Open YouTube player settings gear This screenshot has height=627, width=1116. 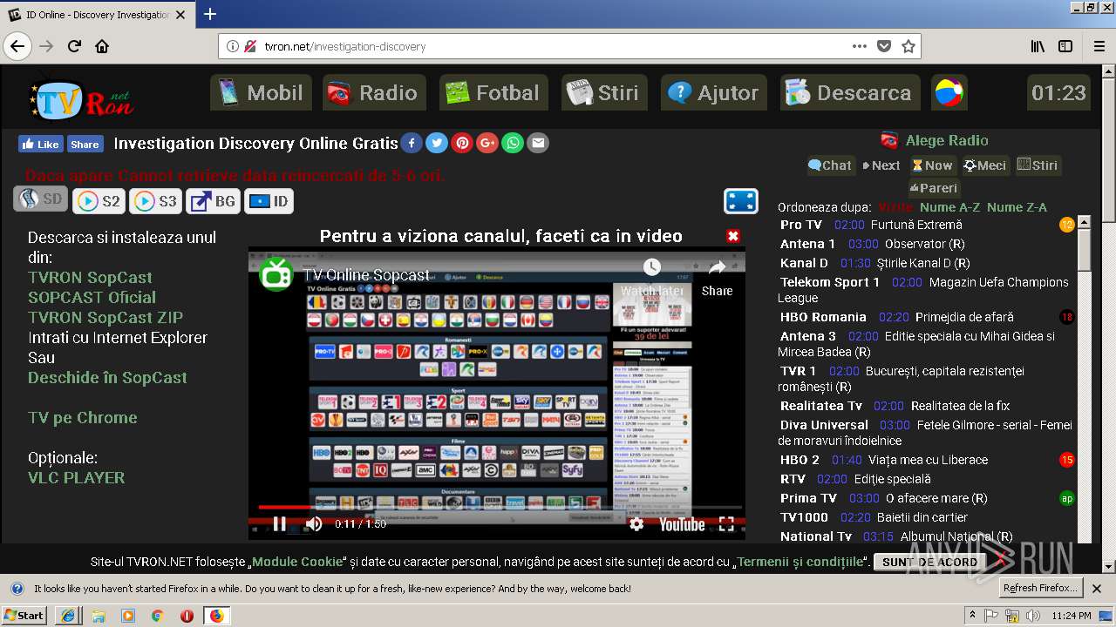click(636, 523)
